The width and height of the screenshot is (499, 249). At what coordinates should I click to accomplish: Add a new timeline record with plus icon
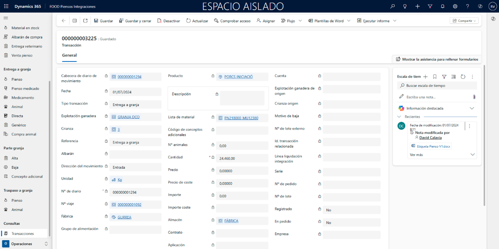click(425, 77)
